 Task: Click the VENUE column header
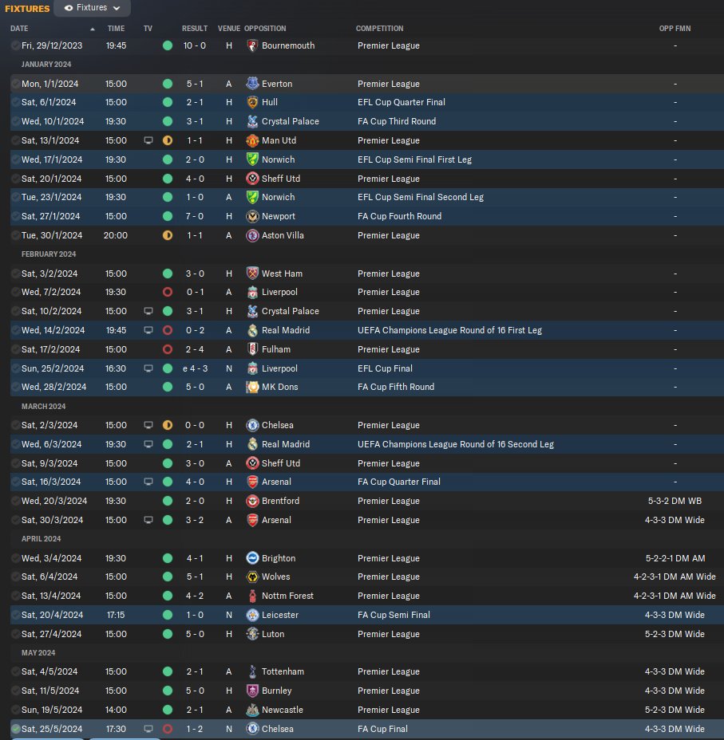pos(229,29)
